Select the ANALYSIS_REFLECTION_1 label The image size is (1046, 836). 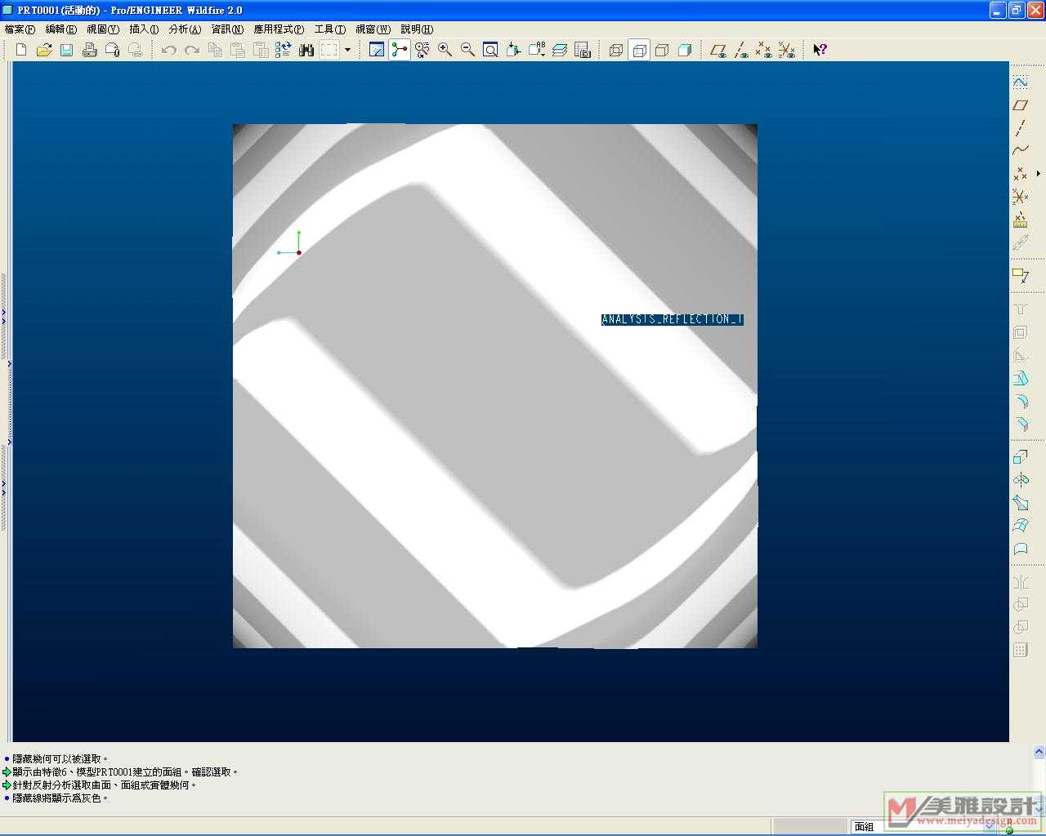click(x=672, y=319)
